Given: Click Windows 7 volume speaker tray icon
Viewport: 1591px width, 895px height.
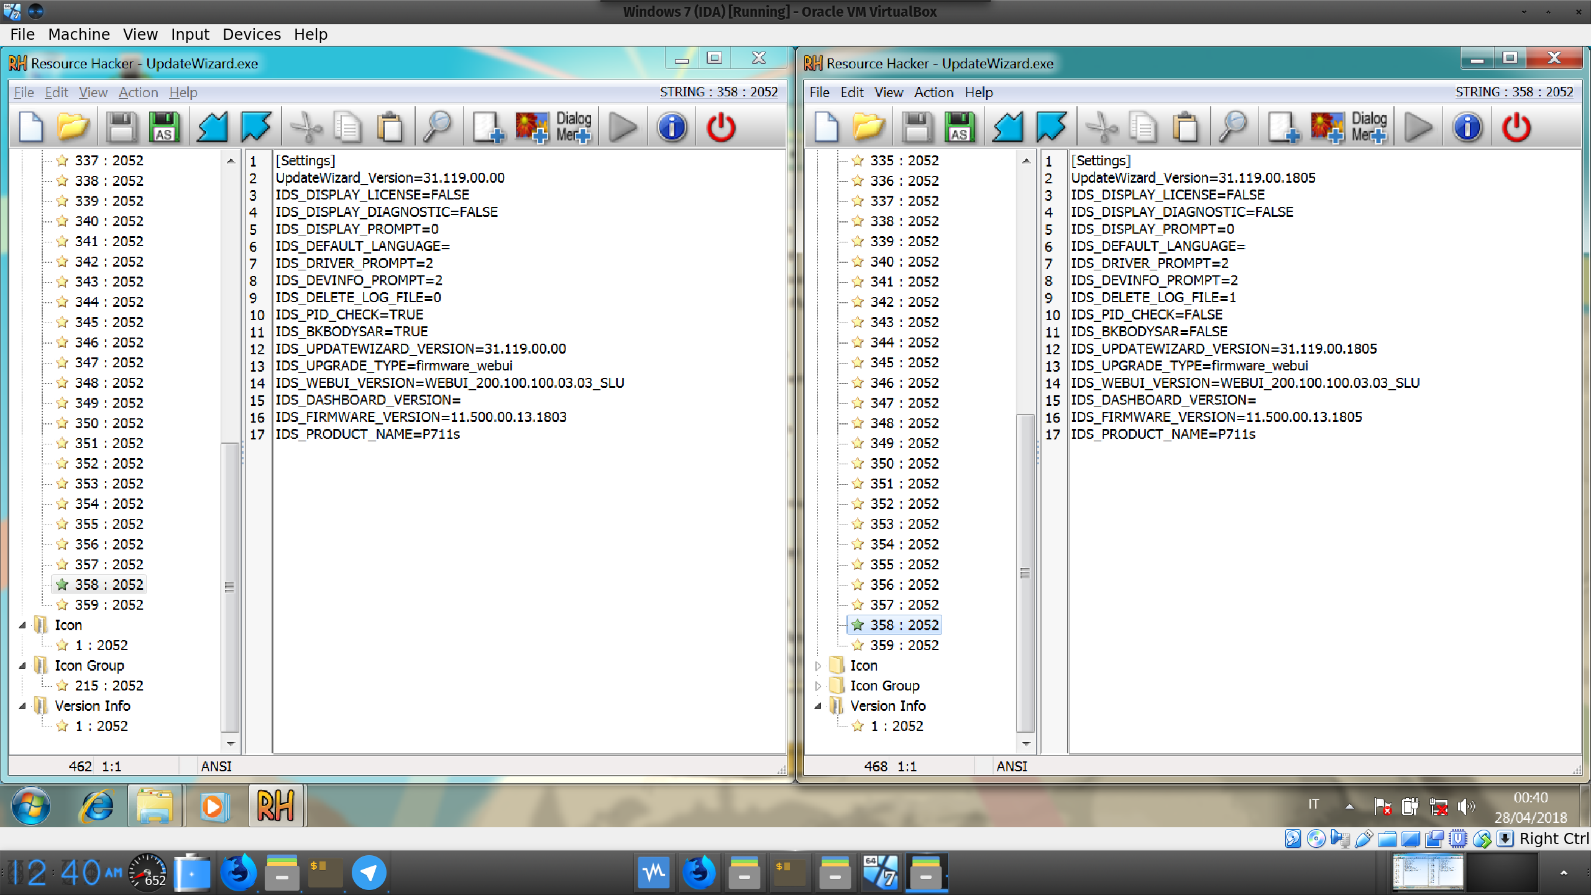Looking at the screenshot, I should coord(1465,807).
